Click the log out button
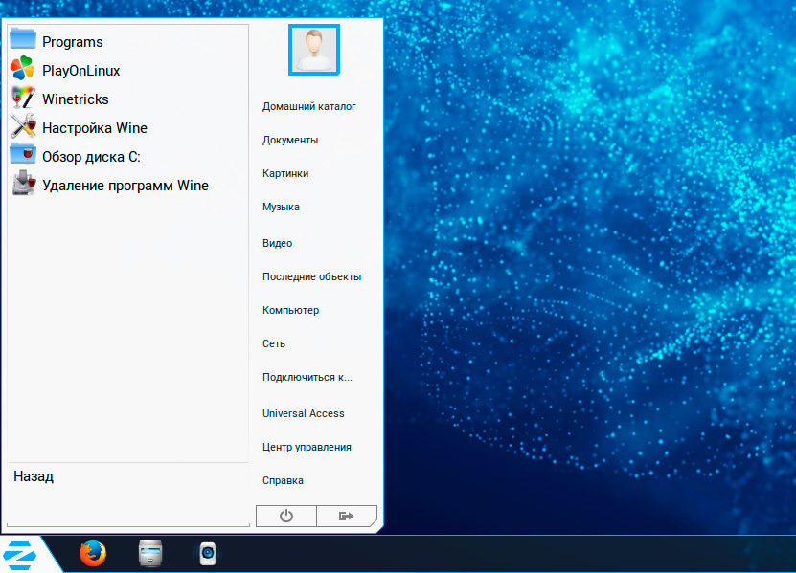The height and width of the screenshot is (573, 796). [346, 516]
